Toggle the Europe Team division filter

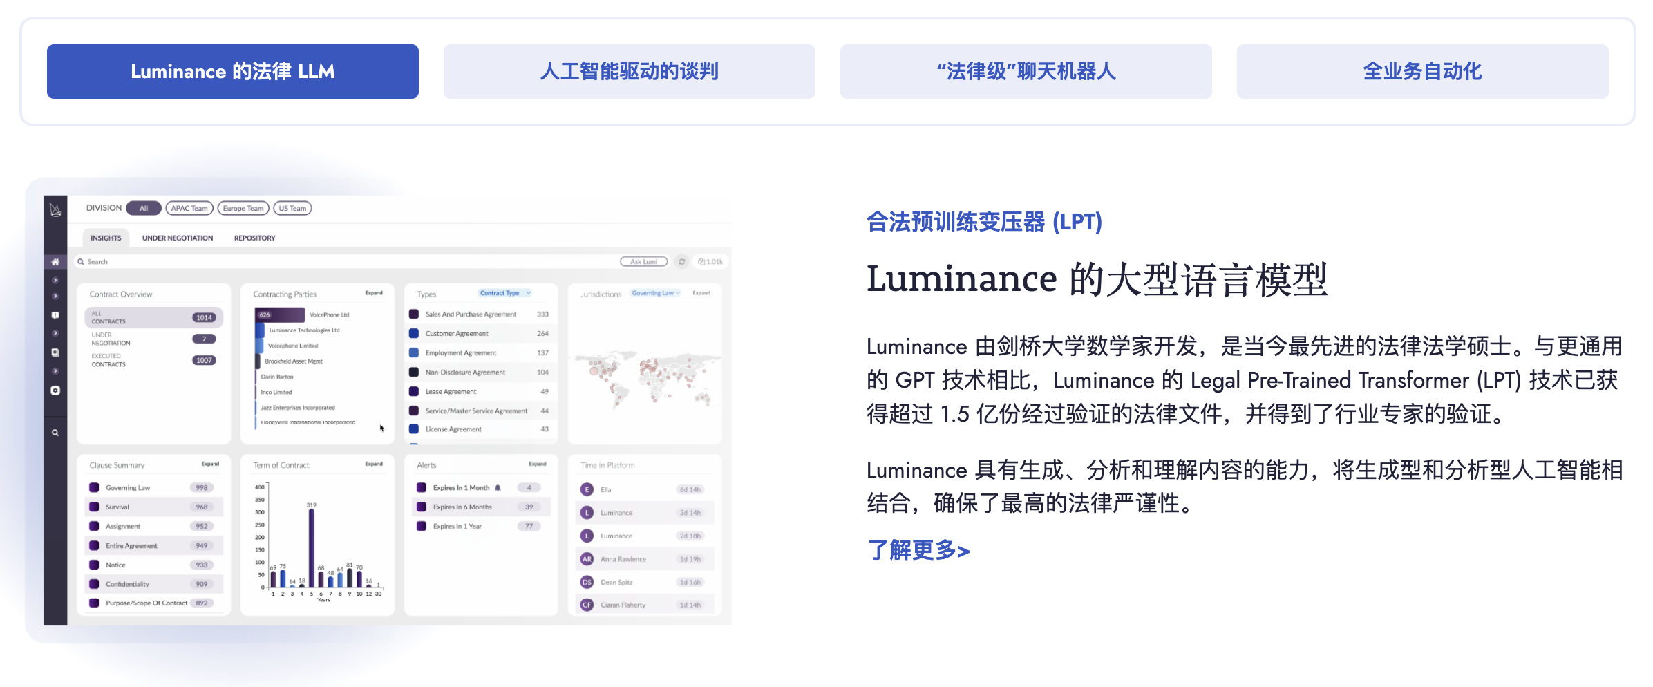click(243, 208)
